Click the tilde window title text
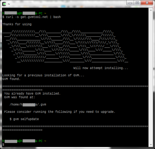 (x=9, y=4)
